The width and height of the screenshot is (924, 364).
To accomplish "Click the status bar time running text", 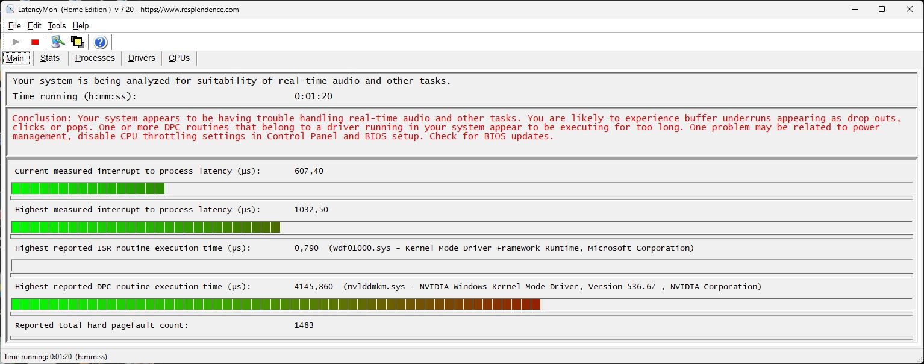I will click(x=56, y=357).
